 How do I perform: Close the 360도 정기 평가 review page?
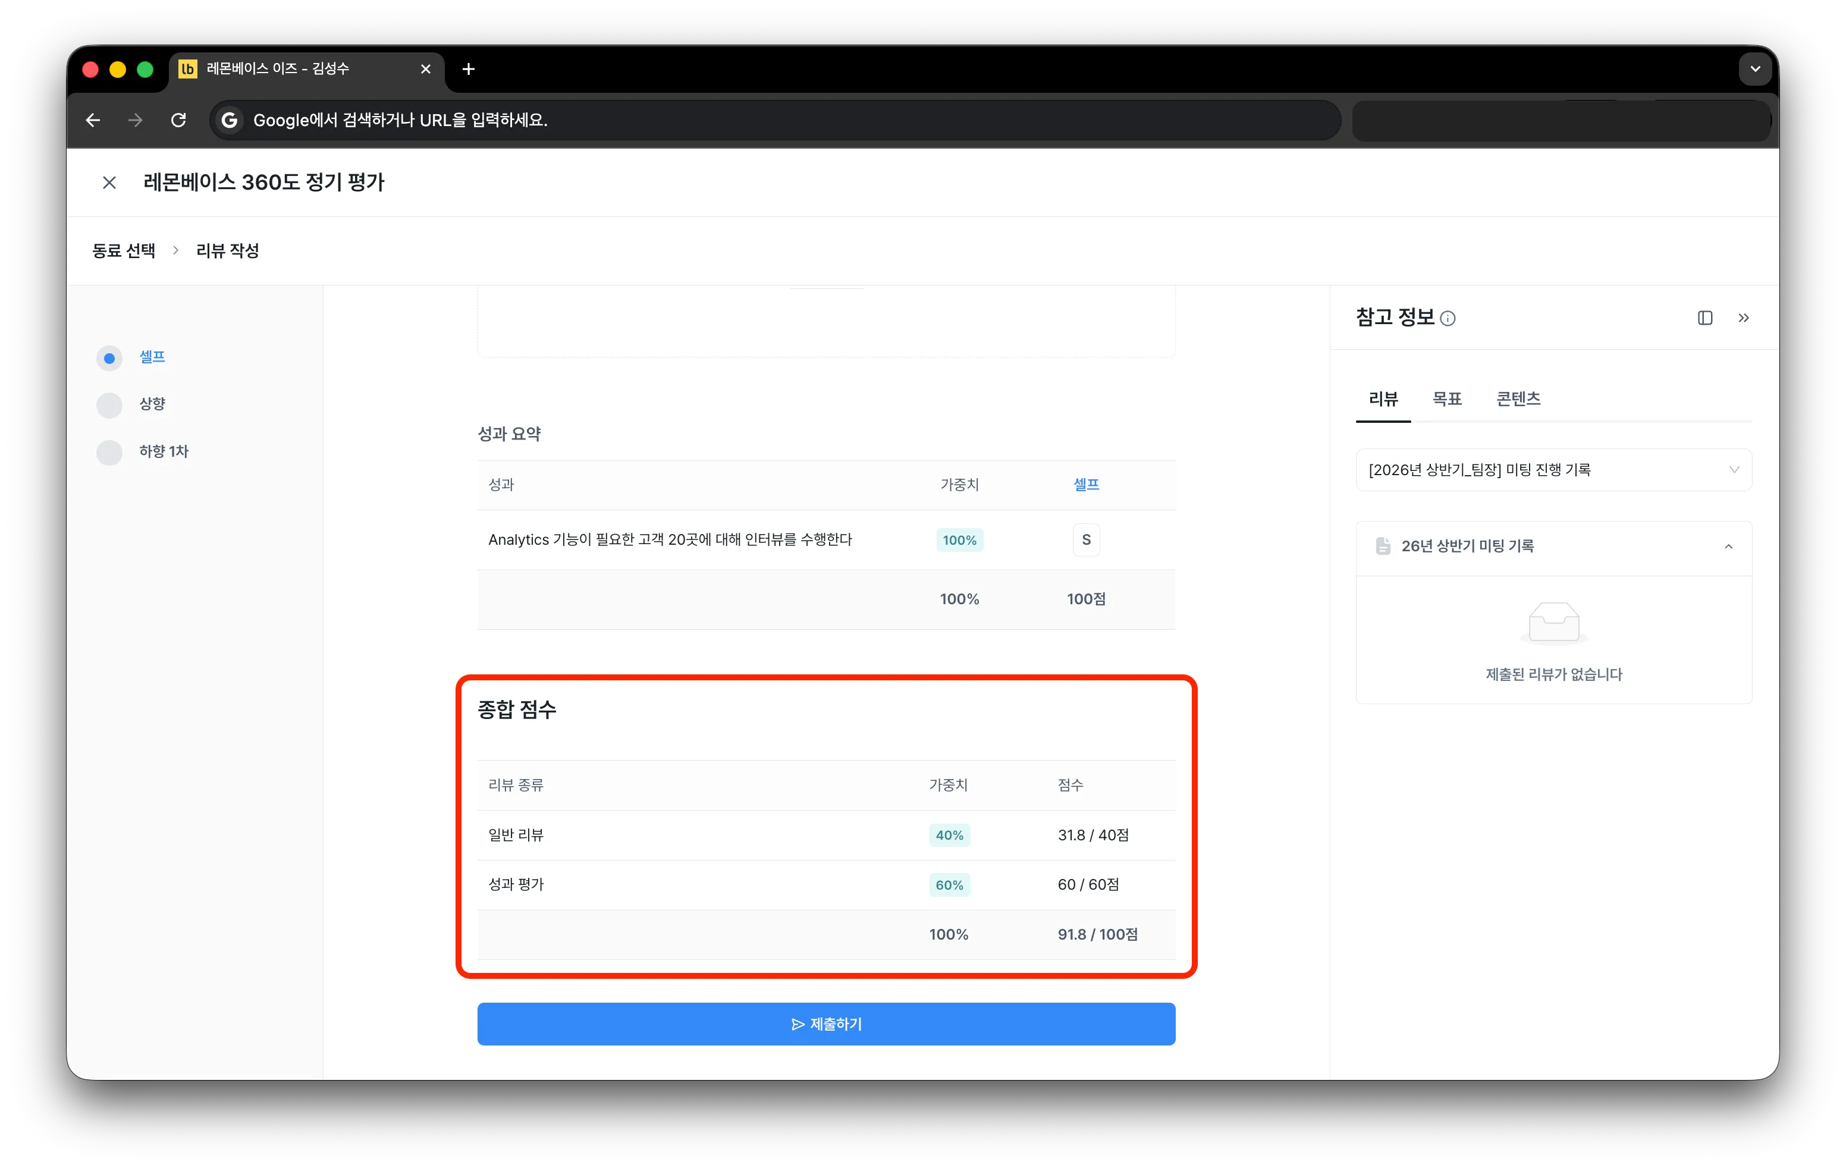109,183
